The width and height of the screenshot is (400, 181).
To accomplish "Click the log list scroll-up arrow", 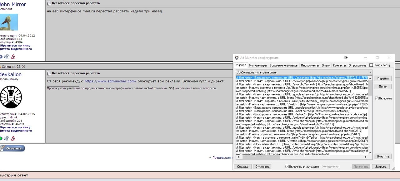I will pyautogui.click(x=370, y=78).
